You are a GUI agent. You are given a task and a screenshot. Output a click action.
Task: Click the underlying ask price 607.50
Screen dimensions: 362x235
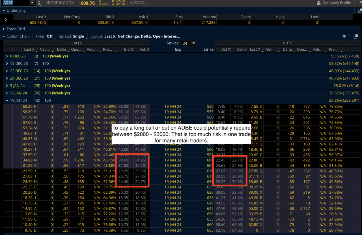(x=137, y=22)
